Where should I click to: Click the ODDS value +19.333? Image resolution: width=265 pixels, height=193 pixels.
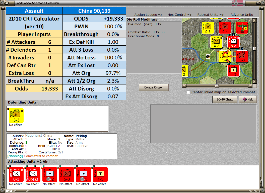pyautogui.click(x=113, y=19)
